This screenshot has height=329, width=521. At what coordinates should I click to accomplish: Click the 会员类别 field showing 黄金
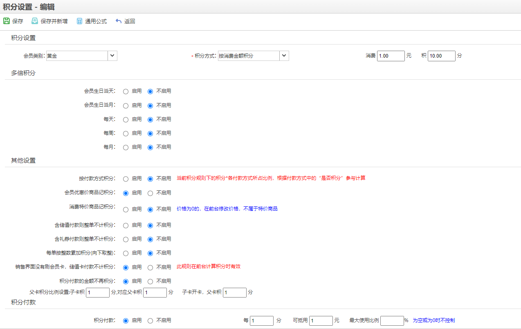(x=77, y=56)
